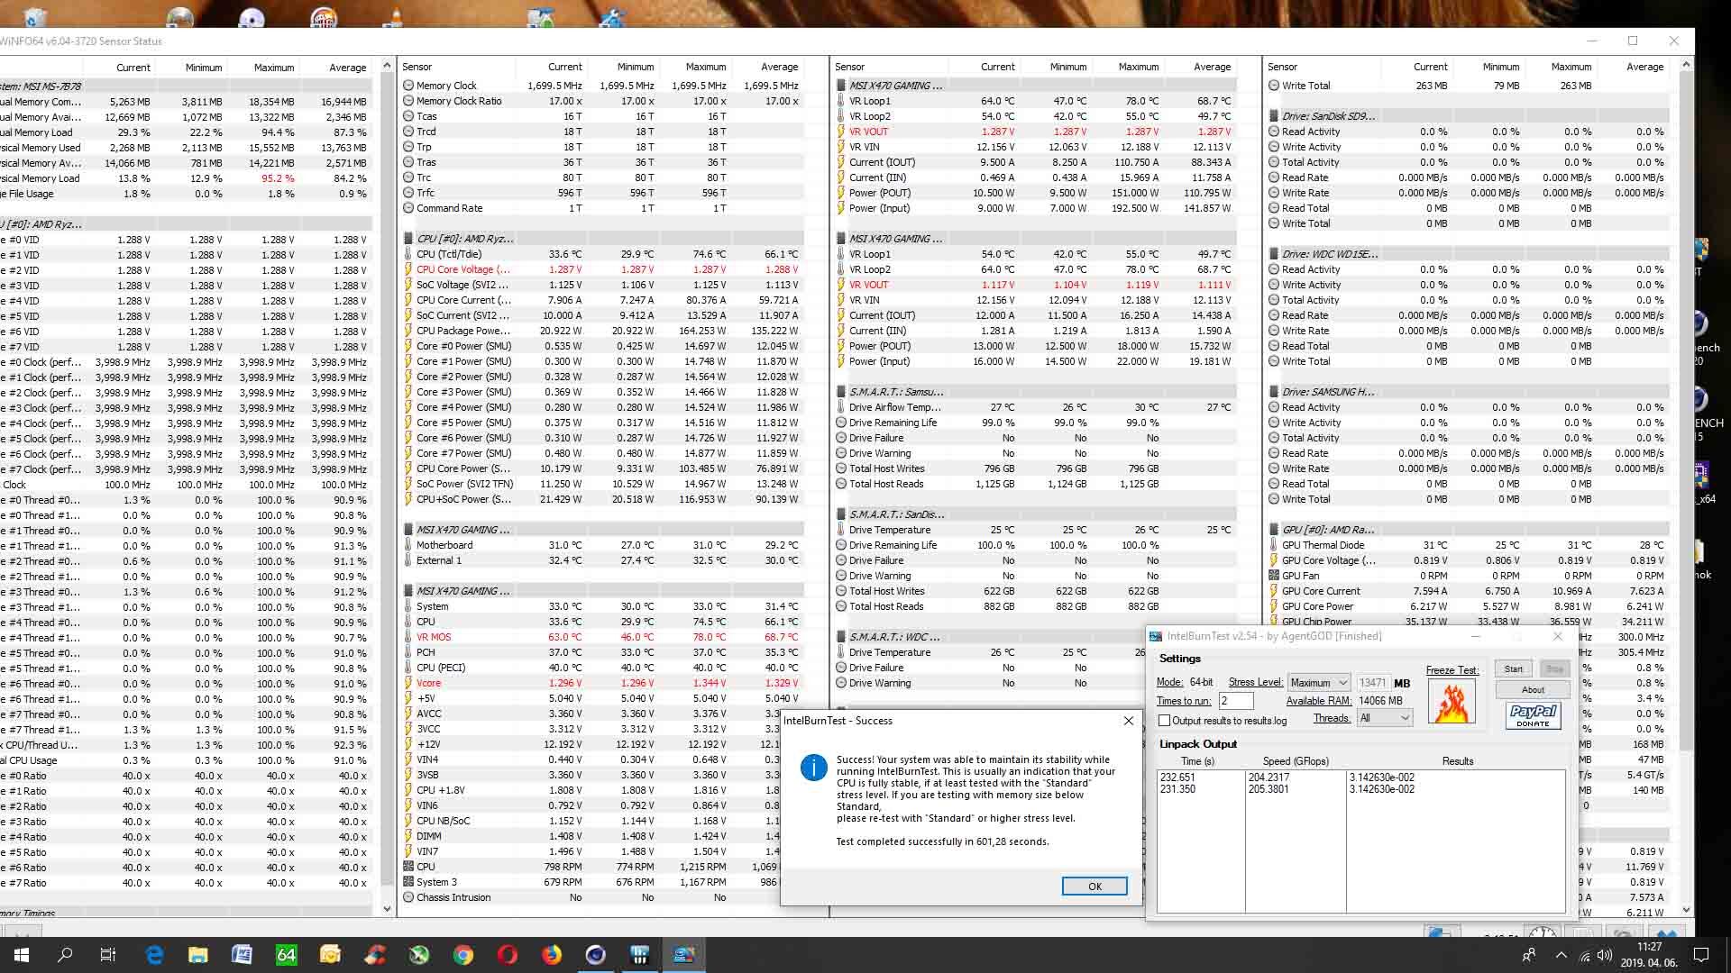
Task: Launch Google Chrome from taskbar
Action: coord(463,955)
